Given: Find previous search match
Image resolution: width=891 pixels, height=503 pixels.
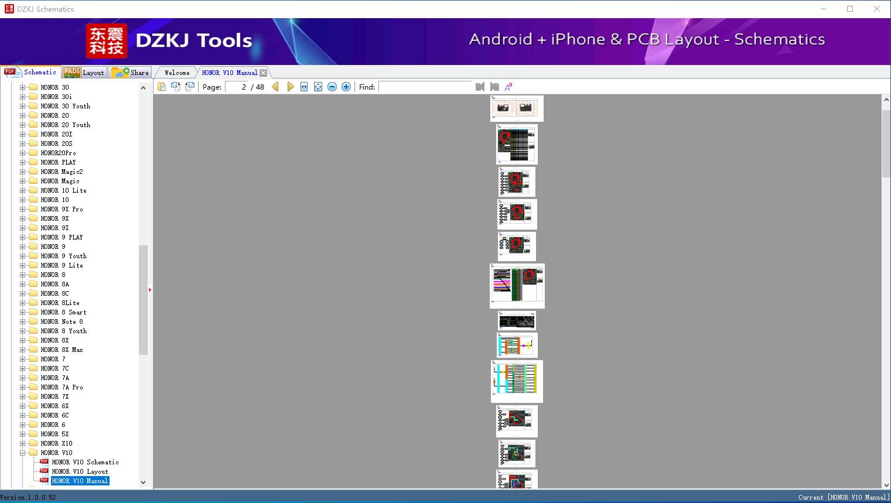Looking at the screenshot, I should pyautogui.click(x=480, y=87).
